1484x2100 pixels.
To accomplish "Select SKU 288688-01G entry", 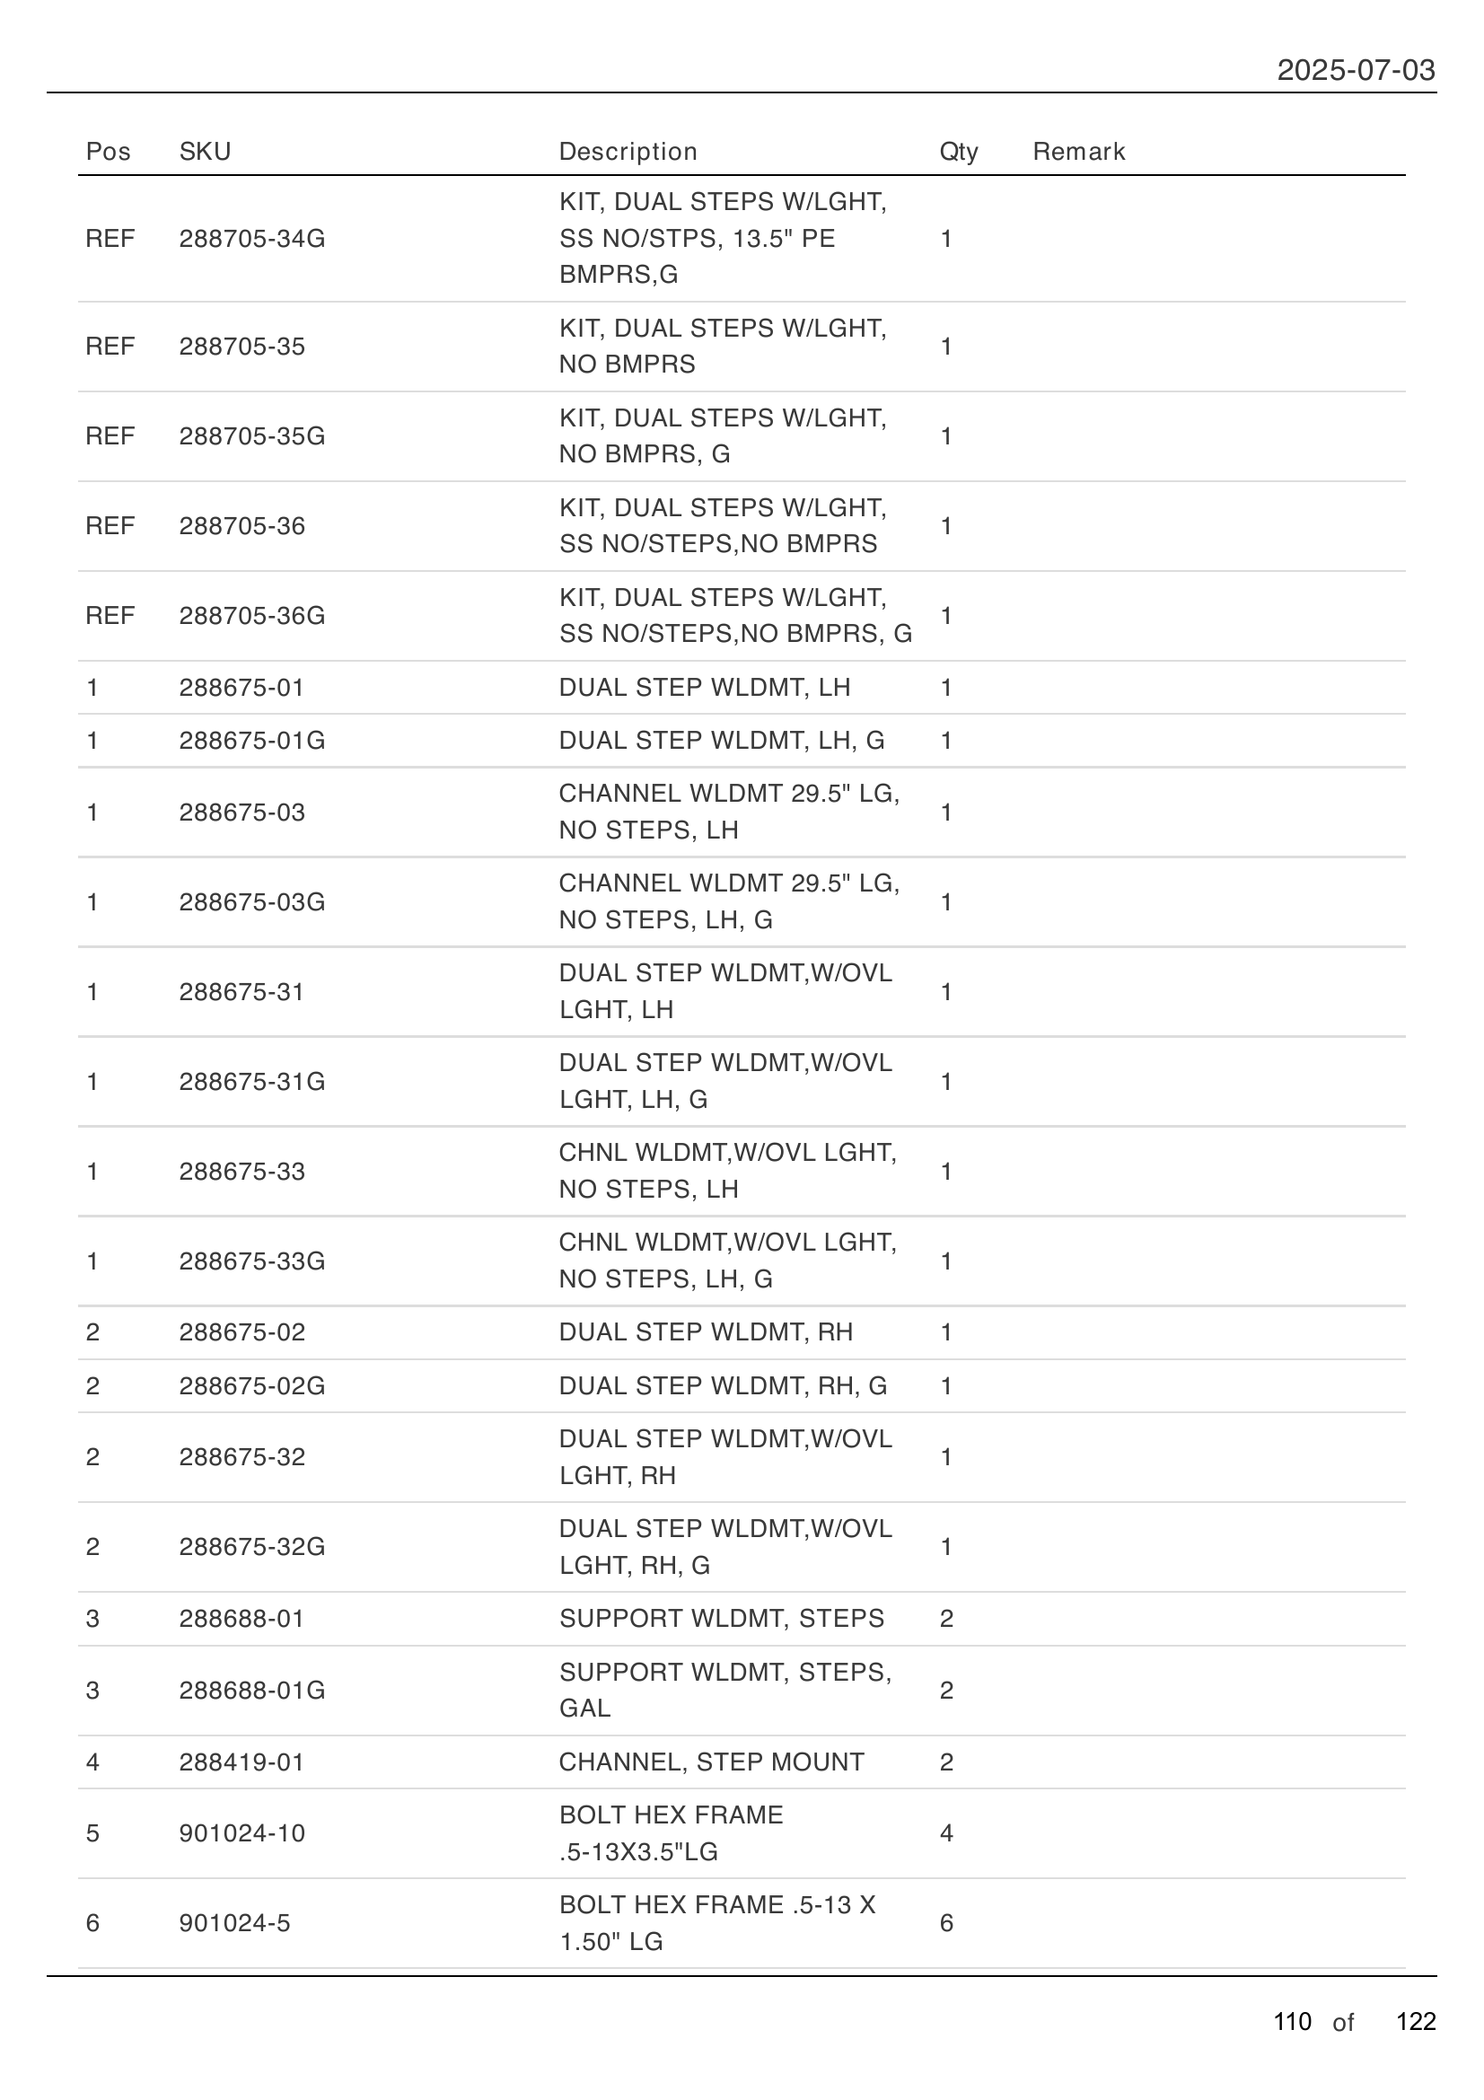I will point(251,1690).
